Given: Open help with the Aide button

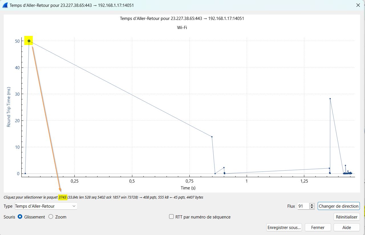Looking at the screenshot, I should pos(346,227).
